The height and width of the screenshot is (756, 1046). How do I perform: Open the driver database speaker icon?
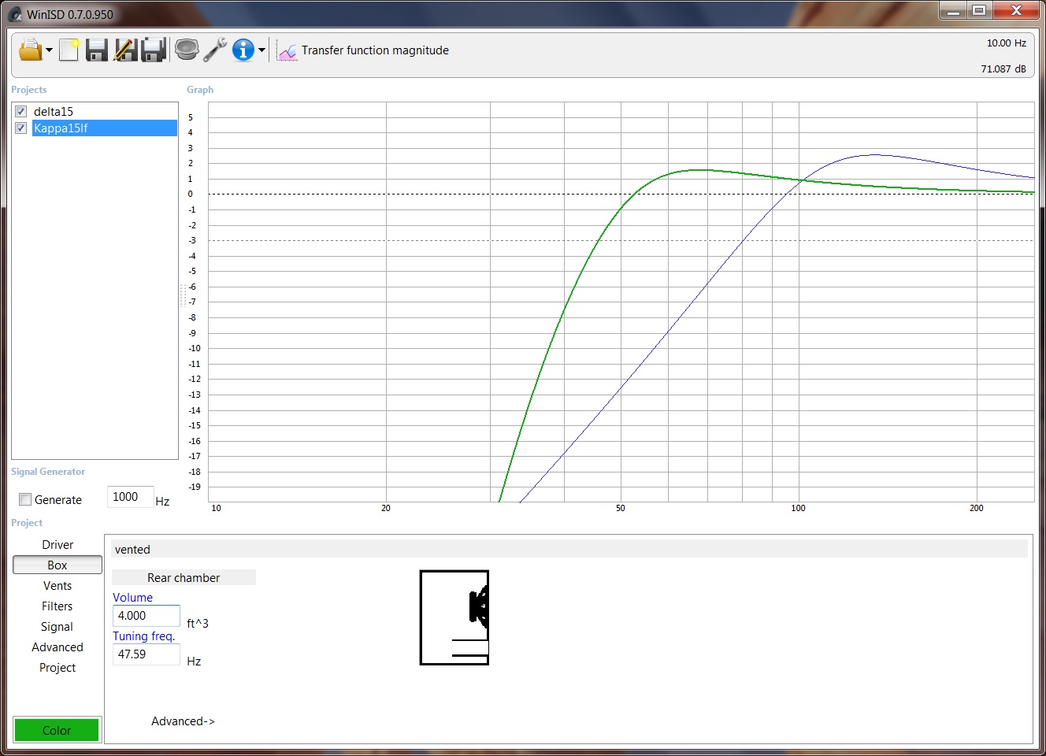point(187,50)
